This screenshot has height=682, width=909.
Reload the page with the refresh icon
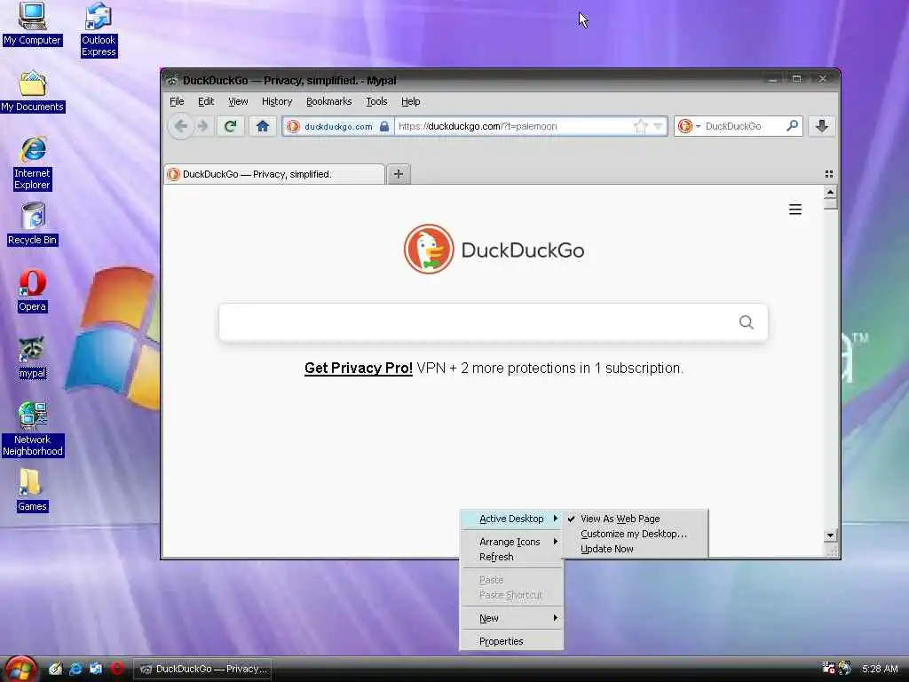click(231, 126)
